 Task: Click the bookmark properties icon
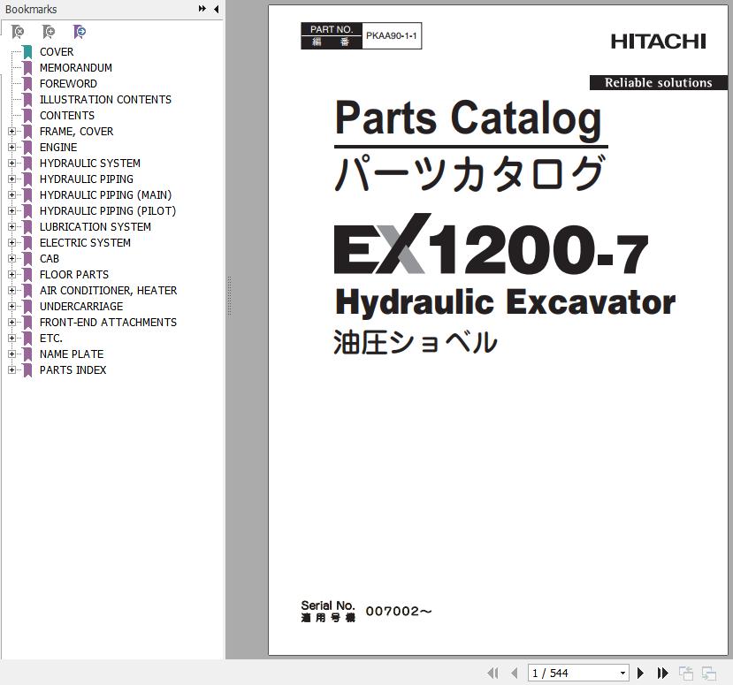click(80, 32)
